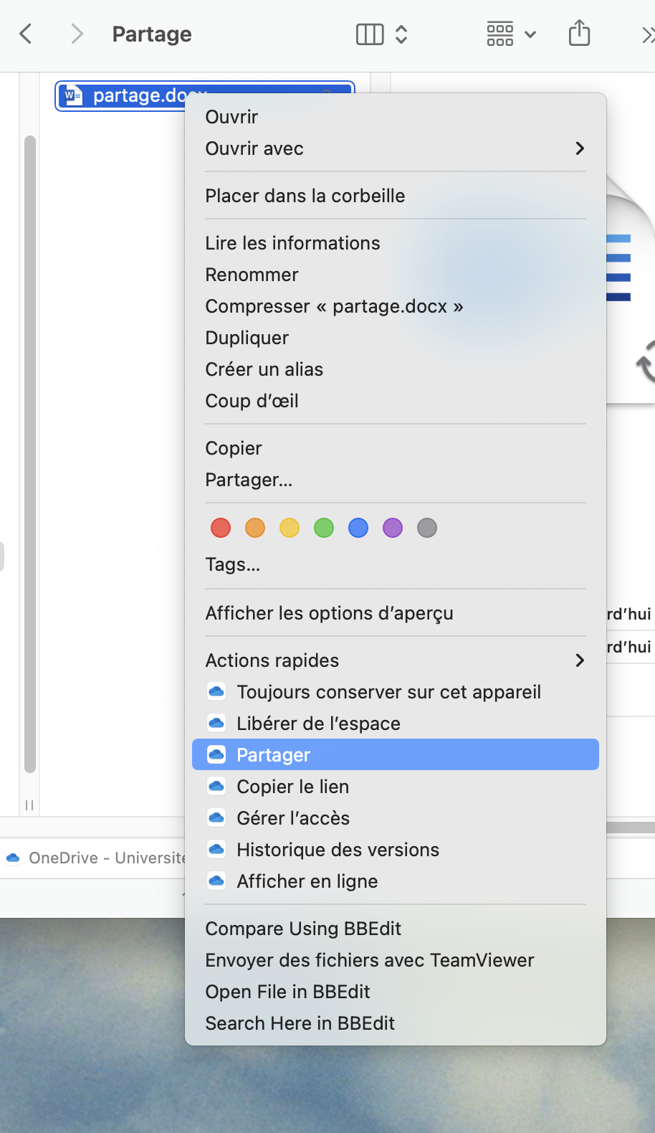The image size is (655, 1133).
Task: Select the partage.docx Word file icon
Action: (x=72, y=95)
